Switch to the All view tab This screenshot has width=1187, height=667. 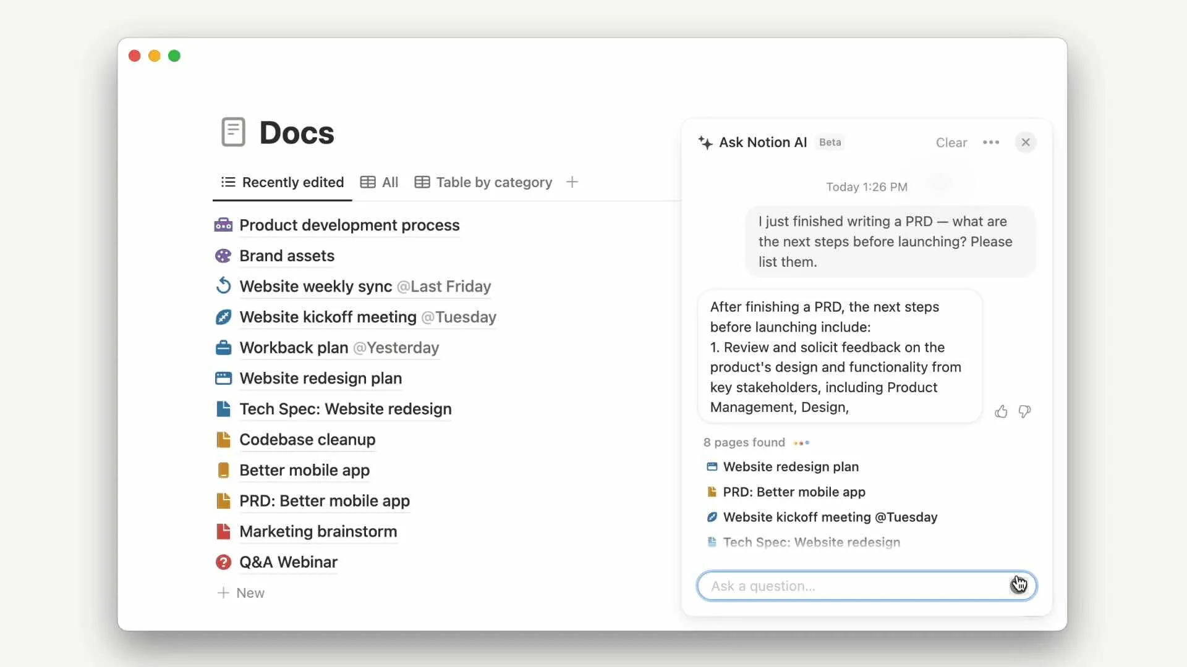click(x=380, y=182)
